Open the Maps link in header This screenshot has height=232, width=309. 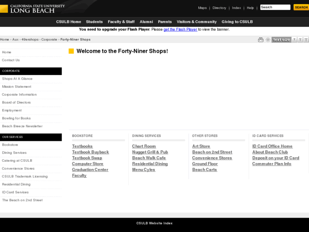click(202, 8)
